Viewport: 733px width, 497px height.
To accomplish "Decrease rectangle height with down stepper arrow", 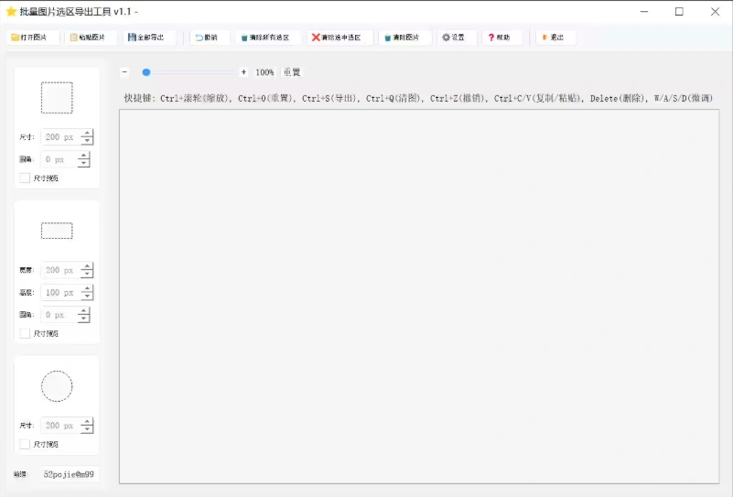I will pyautogui.click(x=87, y=297).
